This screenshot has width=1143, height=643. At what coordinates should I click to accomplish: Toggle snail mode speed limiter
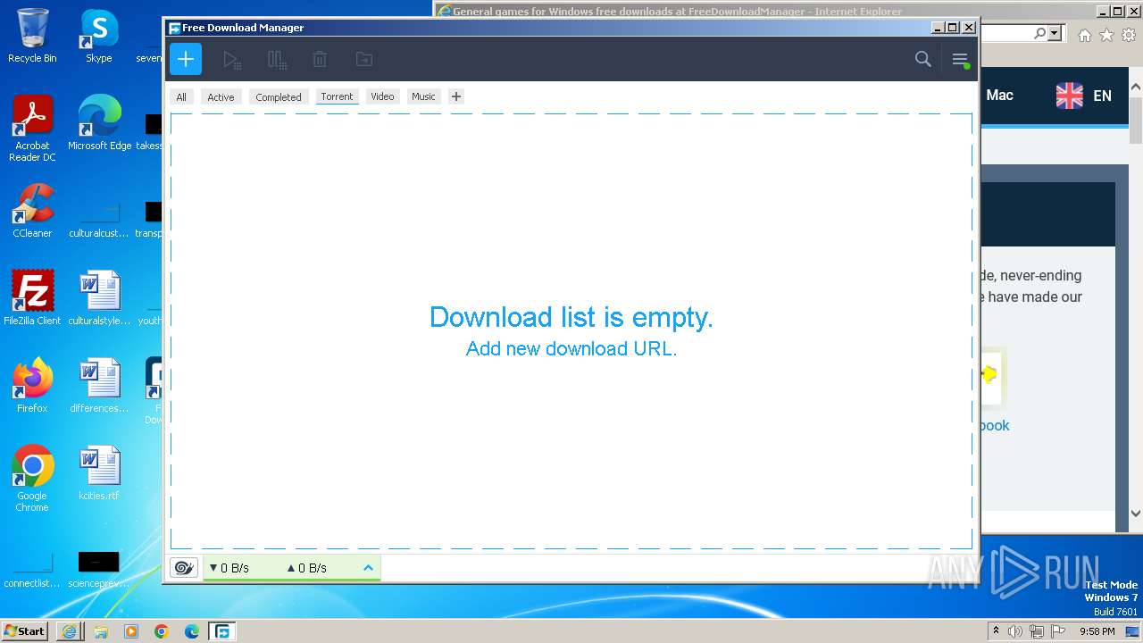click(184, 568)
